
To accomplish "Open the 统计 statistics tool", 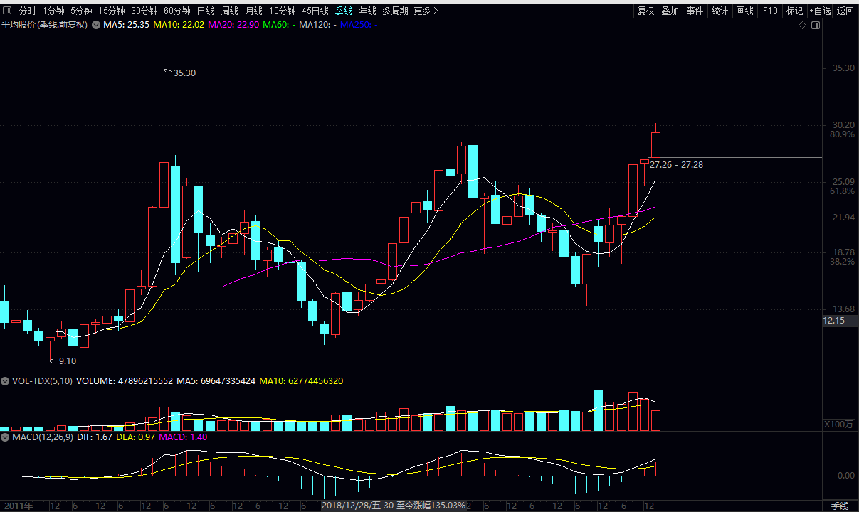I will pos(720,11).
